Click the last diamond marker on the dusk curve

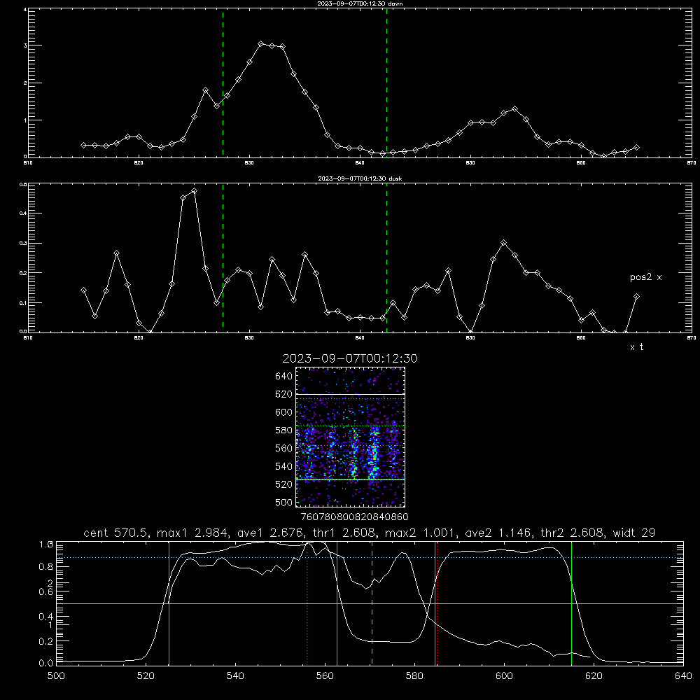click(636, 296)
